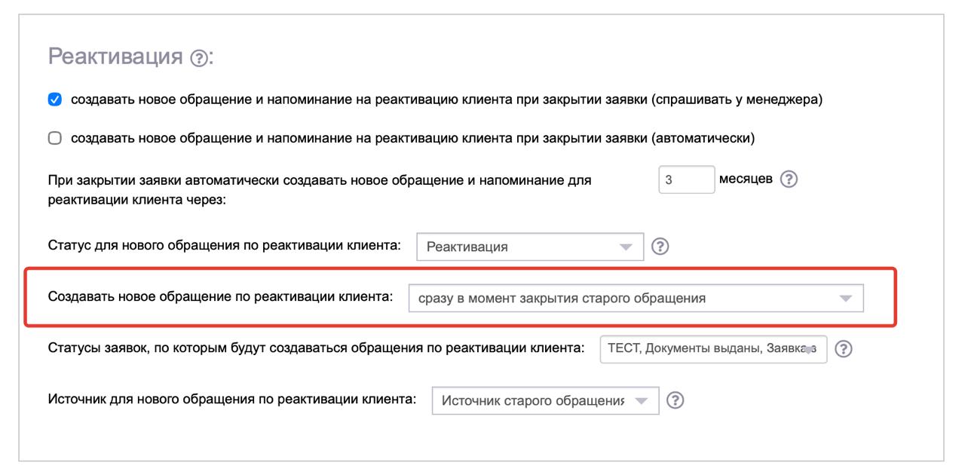Click the arrow of the Реактивация status dropdown

tap(625, 247)
